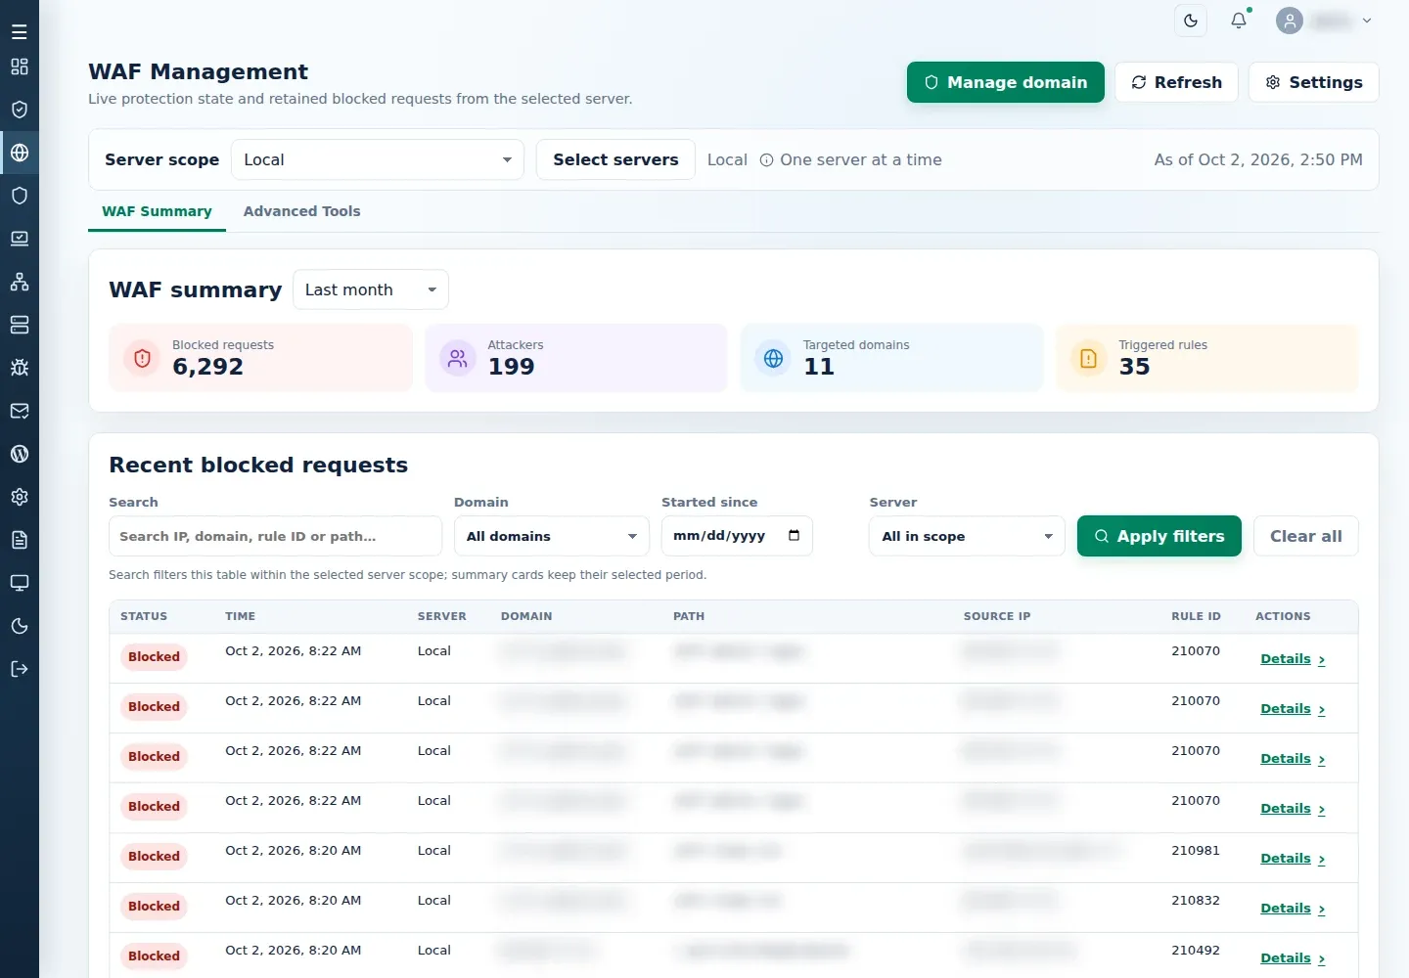Focus the search IP, domain, rule ID field

click(276, 536)
